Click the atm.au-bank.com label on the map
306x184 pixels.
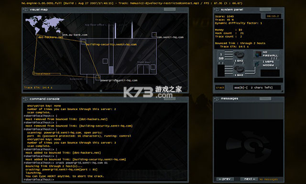(x=75, y=35)
